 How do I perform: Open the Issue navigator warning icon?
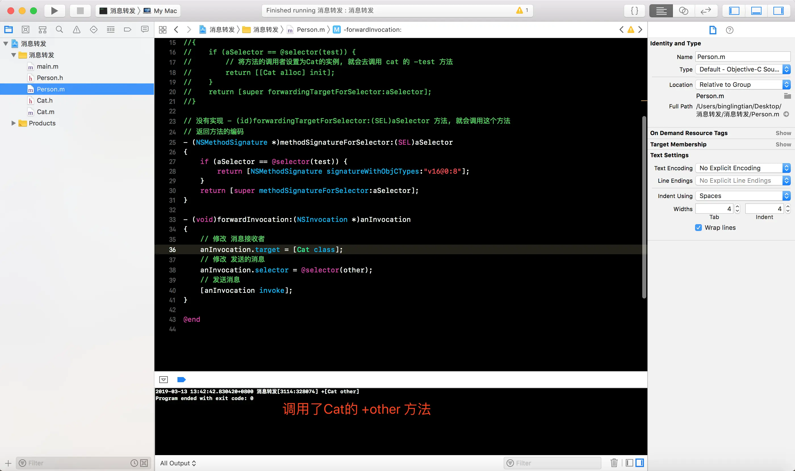click(77, 30)
